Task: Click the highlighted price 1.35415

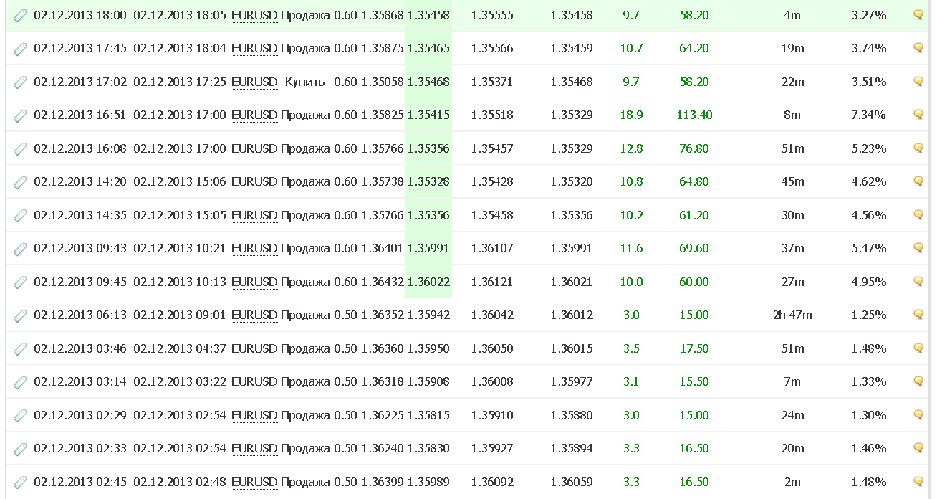Action: 428,115
